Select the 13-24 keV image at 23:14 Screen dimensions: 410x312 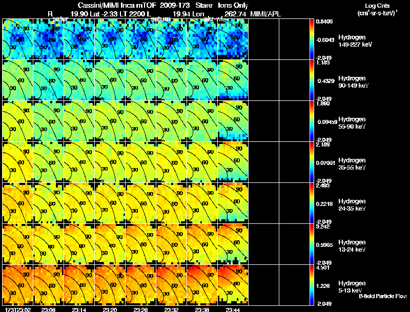coord(79,244)
